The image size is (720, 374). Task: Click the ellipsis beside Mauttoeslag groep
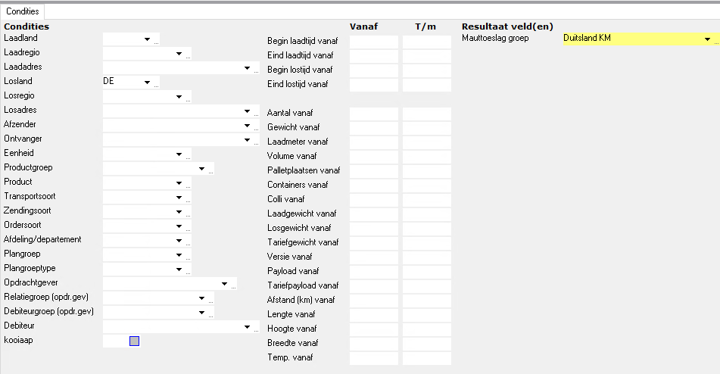pos(717,42)
